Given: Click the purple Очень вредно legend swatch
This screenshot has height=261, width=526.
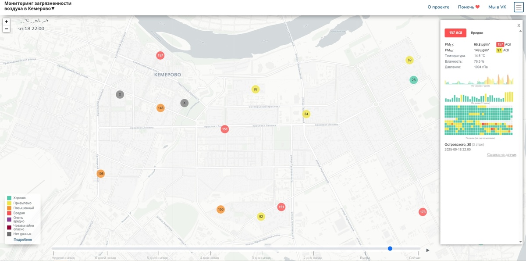Looking at the screenshot, I should [x=9, y=219].
